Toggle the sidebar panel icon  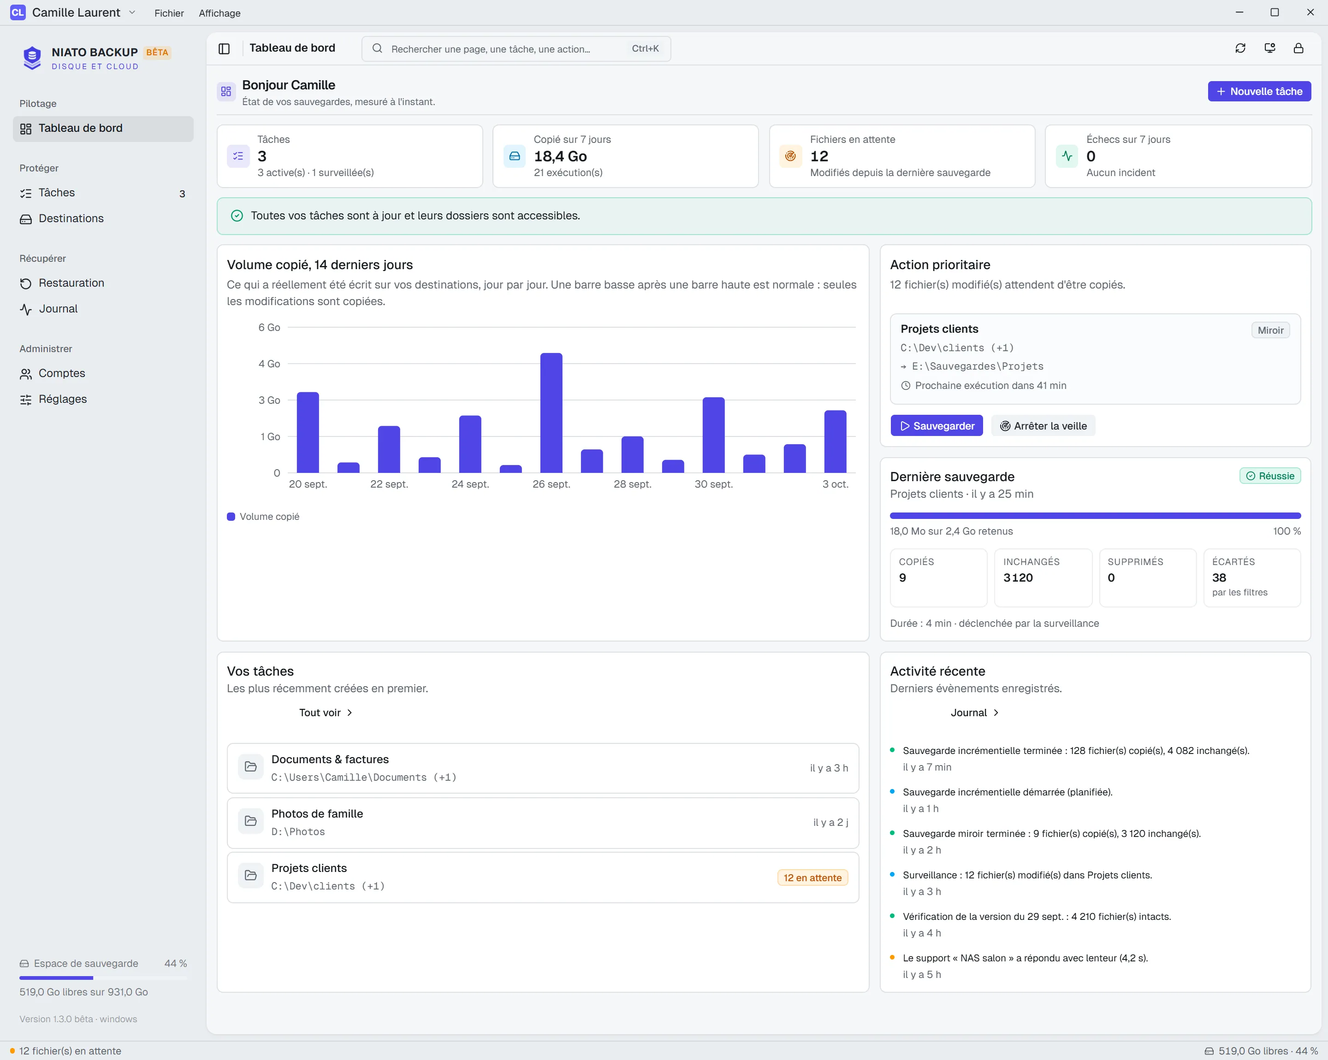click(224, 49)
